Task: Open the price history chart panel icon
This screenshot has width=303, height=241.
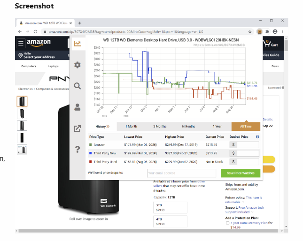Action: click(x=78, y=44)
